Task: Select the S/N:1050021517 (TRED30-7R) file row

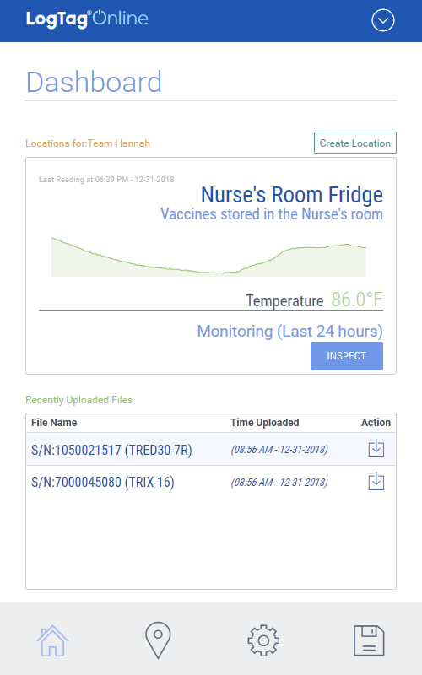Action: (210, 449)
